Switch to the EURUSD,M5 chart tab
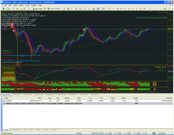174x135 pixels. pyautogui.click(x=6, y=94)
